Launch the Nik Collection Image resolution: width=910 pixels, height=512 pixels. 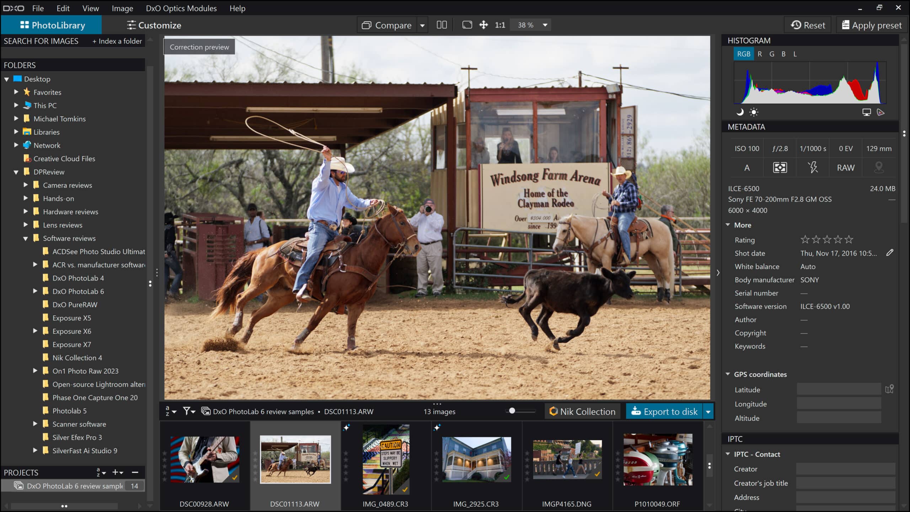click(x=582, y=411)
